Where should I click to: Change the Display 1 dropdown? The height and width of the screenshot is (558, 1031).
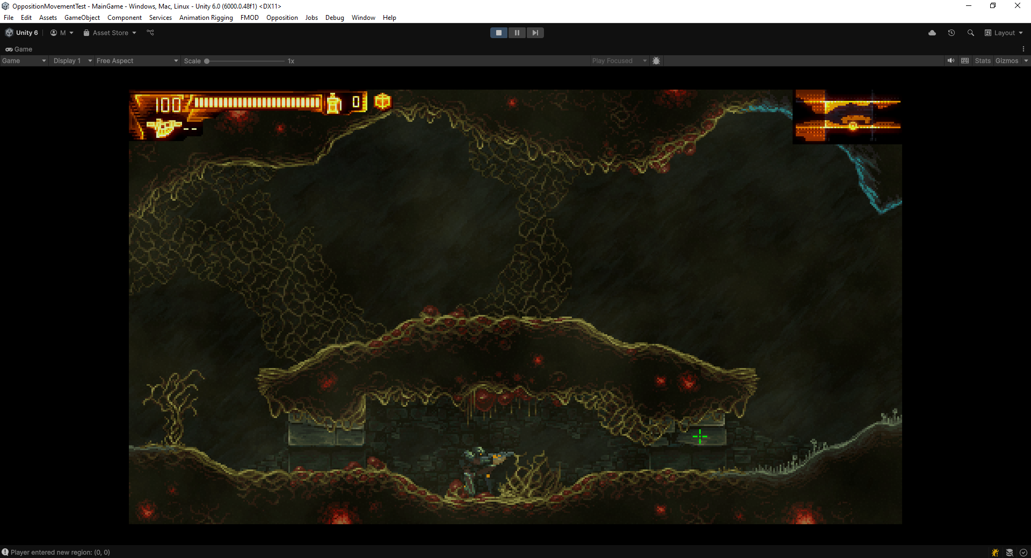coord(72,61)
